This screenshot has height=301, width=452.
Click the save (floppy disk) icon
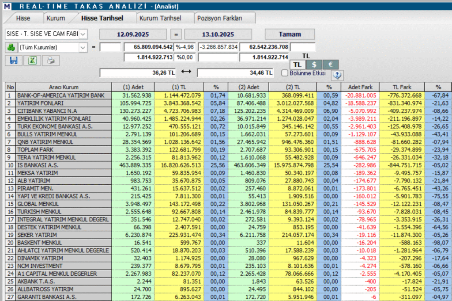click(x=13, y=61)
